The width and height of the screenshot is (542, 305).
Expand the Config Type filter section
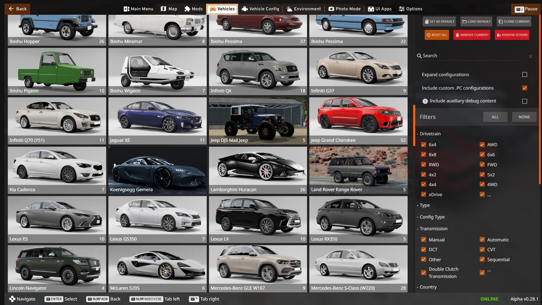coord(432,217)
